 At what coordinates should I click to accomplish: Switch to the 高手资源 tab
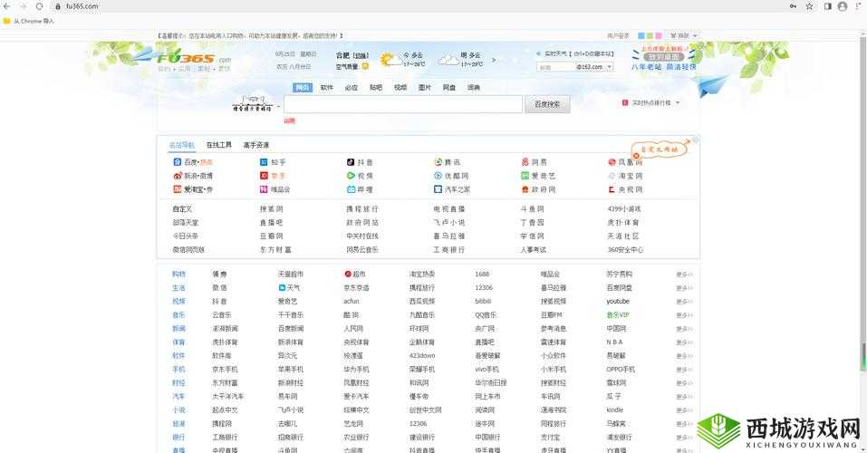[x=256, y=145]
